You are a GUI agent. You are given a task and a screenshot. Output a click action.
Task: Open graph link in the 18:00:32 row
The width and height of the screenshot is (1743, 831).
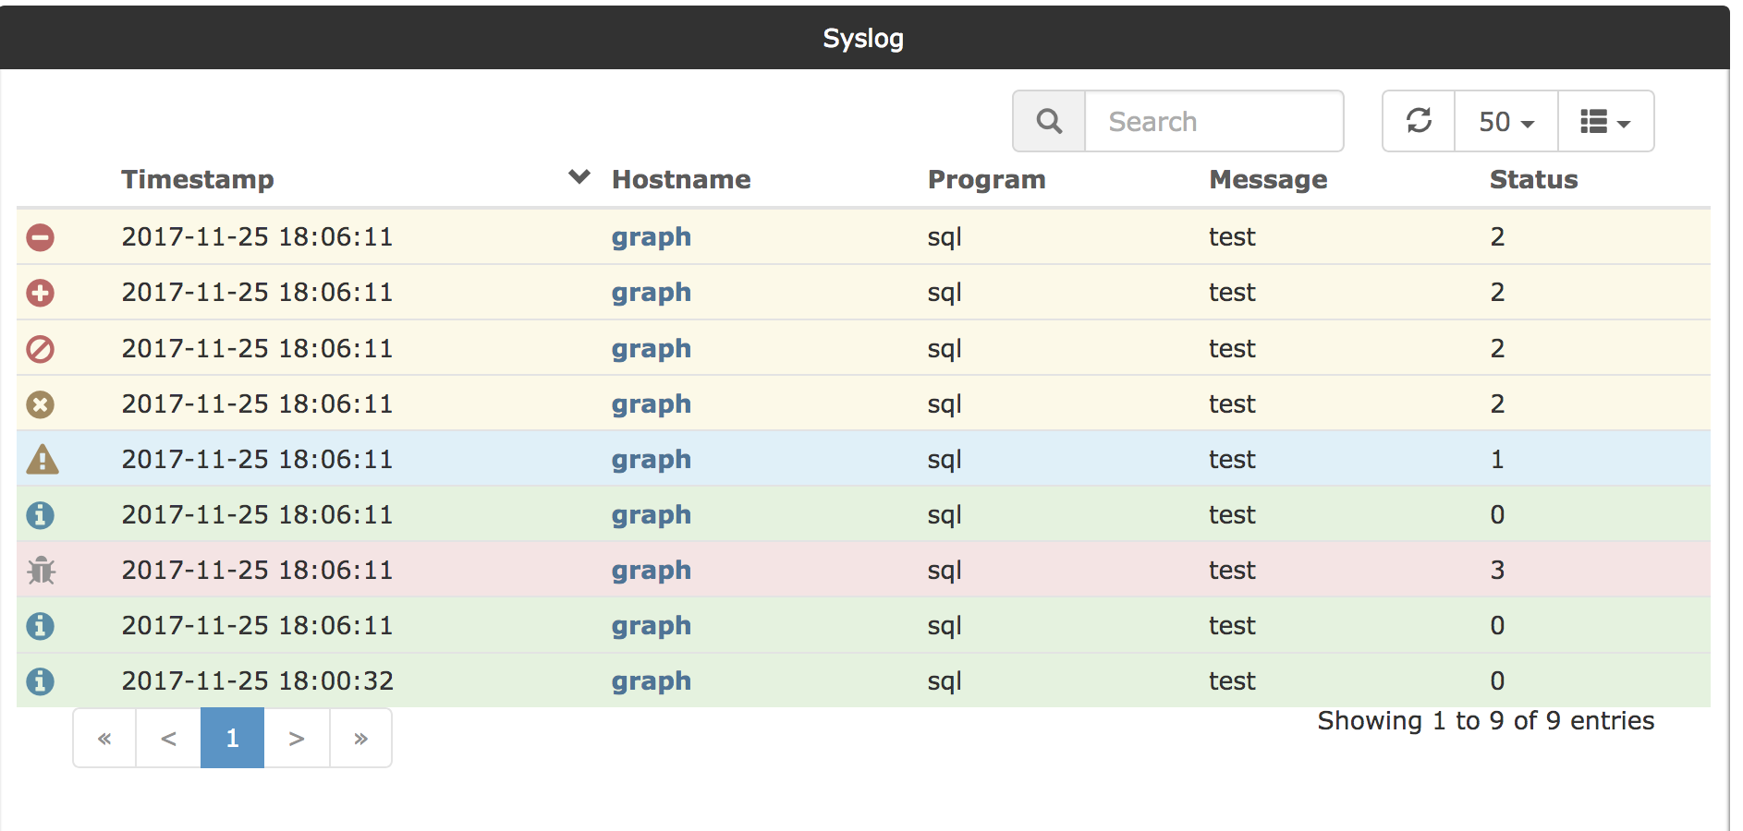652,682
